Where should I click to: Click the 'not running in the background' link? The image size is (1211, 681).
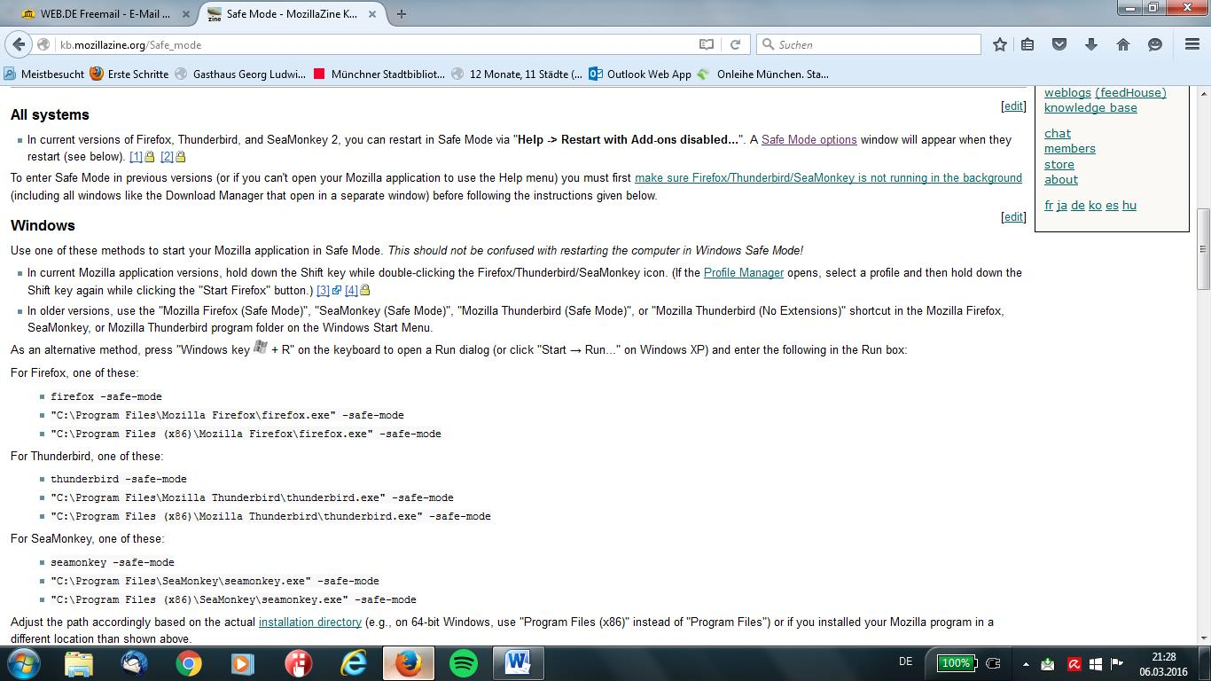tap(828, 177)
